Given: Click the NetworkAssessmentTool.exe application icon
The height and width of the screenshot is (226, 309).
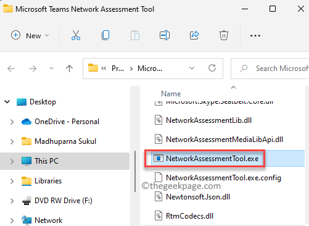Looking at the screenshot, I should click(159, 158).
